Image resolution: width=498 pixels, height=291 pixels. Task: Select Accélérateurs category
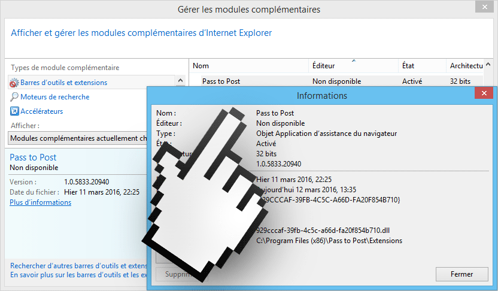click(x=42, y=111)
